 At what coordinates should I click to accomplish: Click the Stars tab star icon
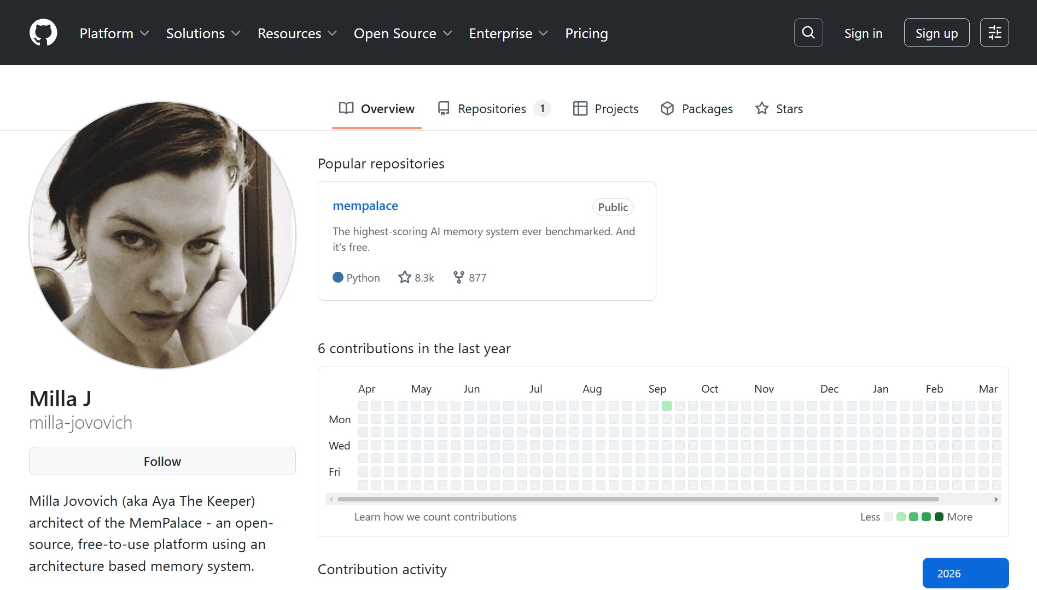coord(761,109)
